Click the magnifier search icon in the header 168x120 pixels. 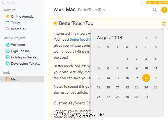click(155, 10)
